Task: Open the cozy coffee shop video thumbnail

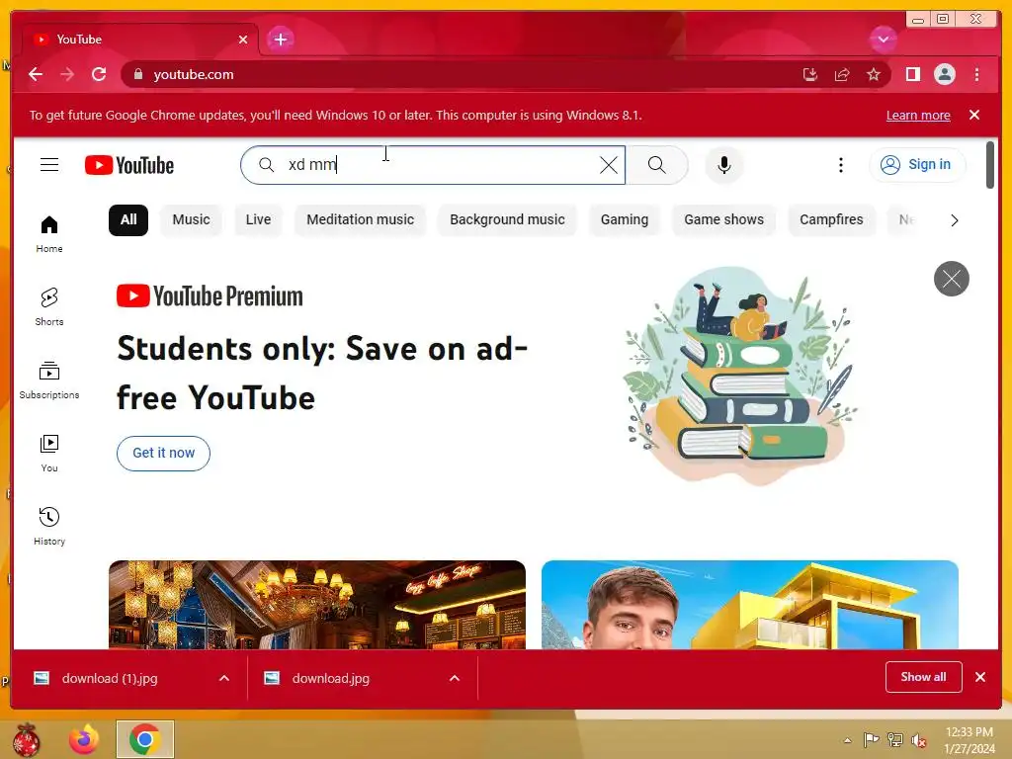Action: (x=317, y=605)
